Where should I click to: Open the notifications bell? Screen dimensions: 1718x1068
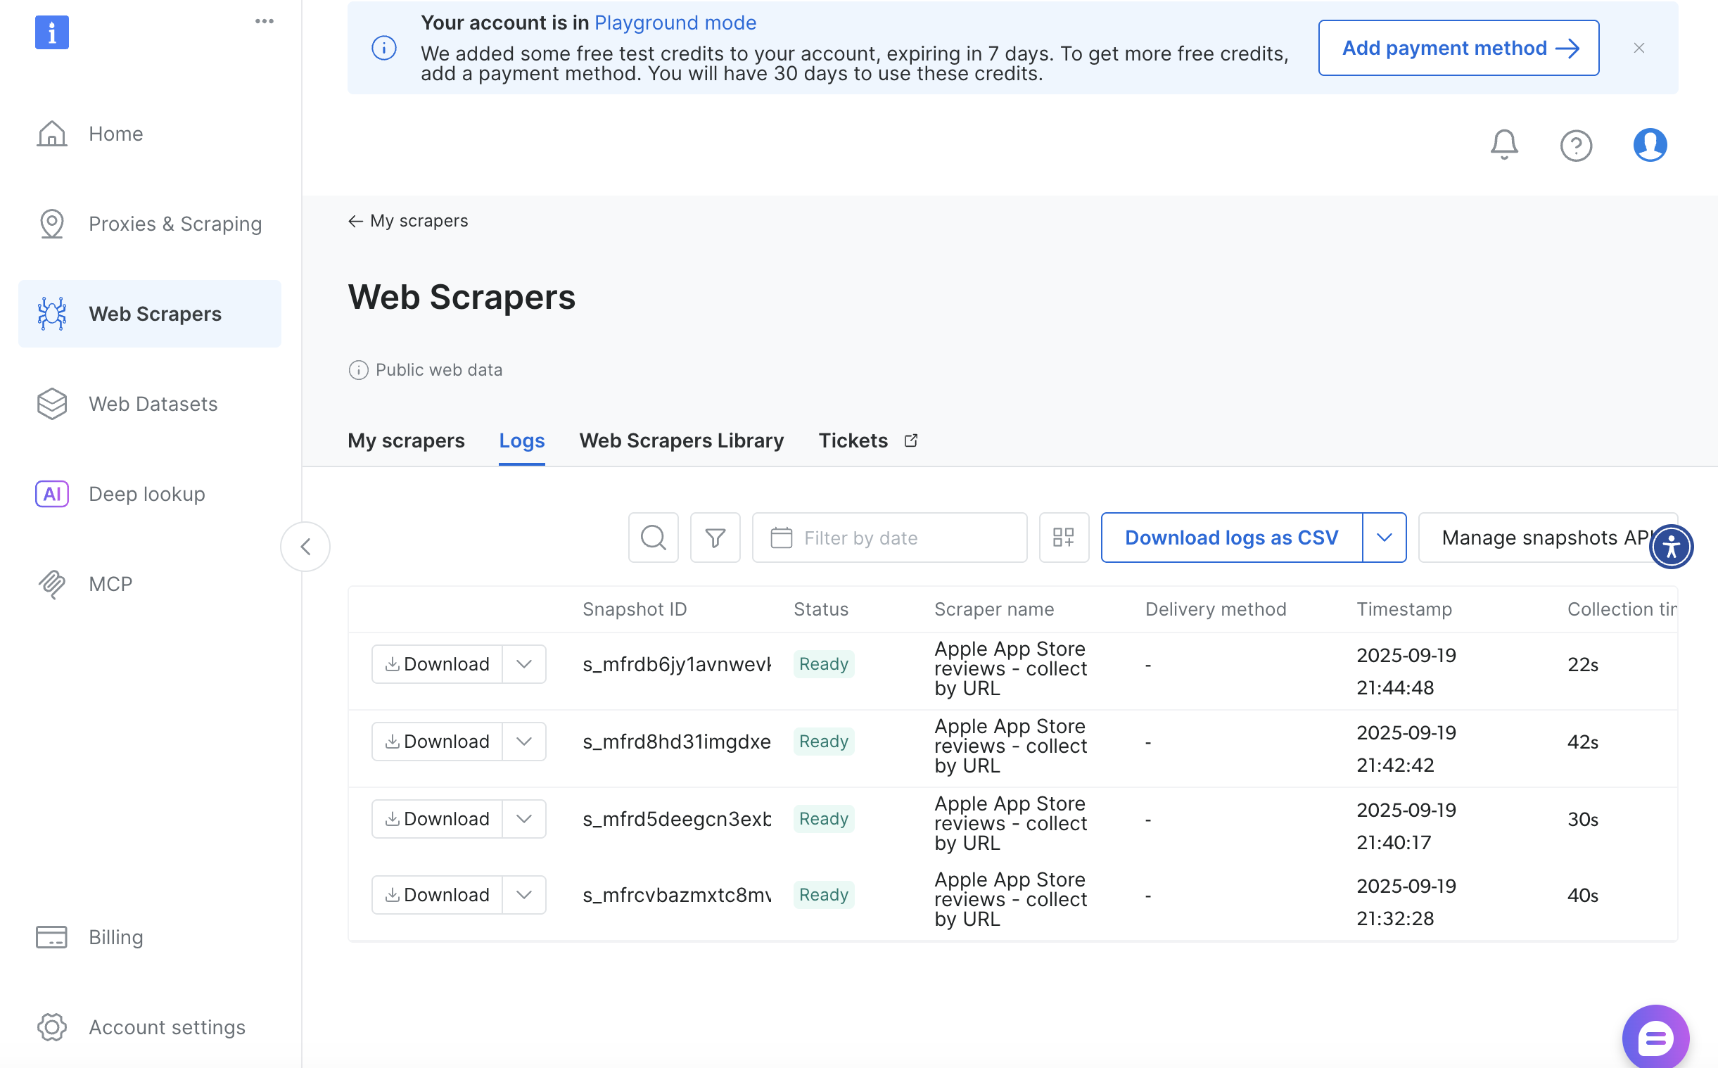click(x=1503, y=145)
